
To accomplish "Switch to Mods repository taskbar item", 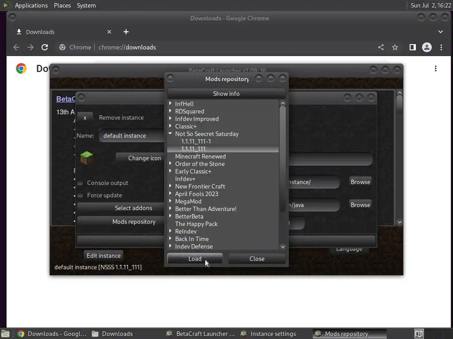I will (349, 334).
